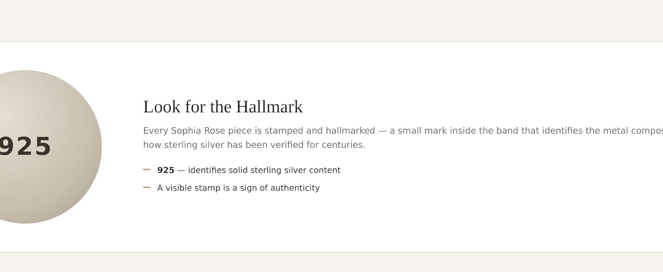663x272 pixels.
Task: Click the word 'hallmarked' in the description
Action: point(349,131)
